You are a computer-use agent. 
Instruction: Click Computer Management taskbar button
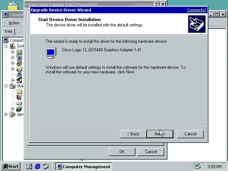(x=84, y=167)
